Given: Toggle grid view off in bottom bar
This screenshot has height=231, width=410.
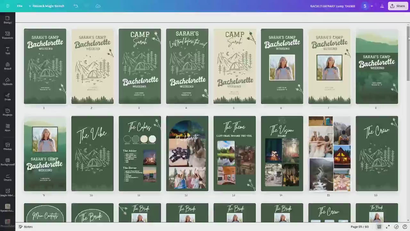Looking at the screenshot, I should tap(379, 227).
